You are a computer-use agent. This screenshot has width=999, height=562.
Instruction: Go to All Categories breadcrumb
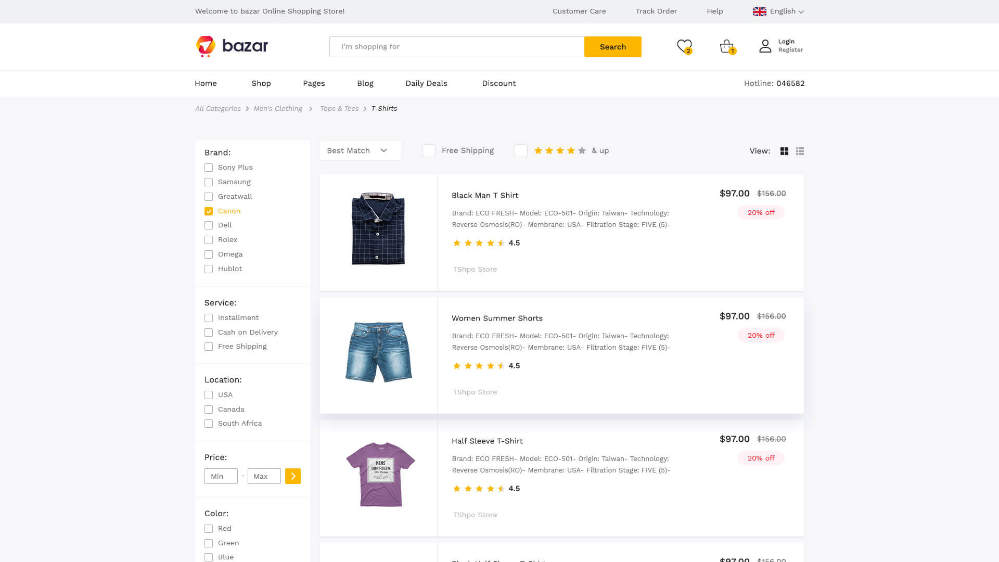218,109
